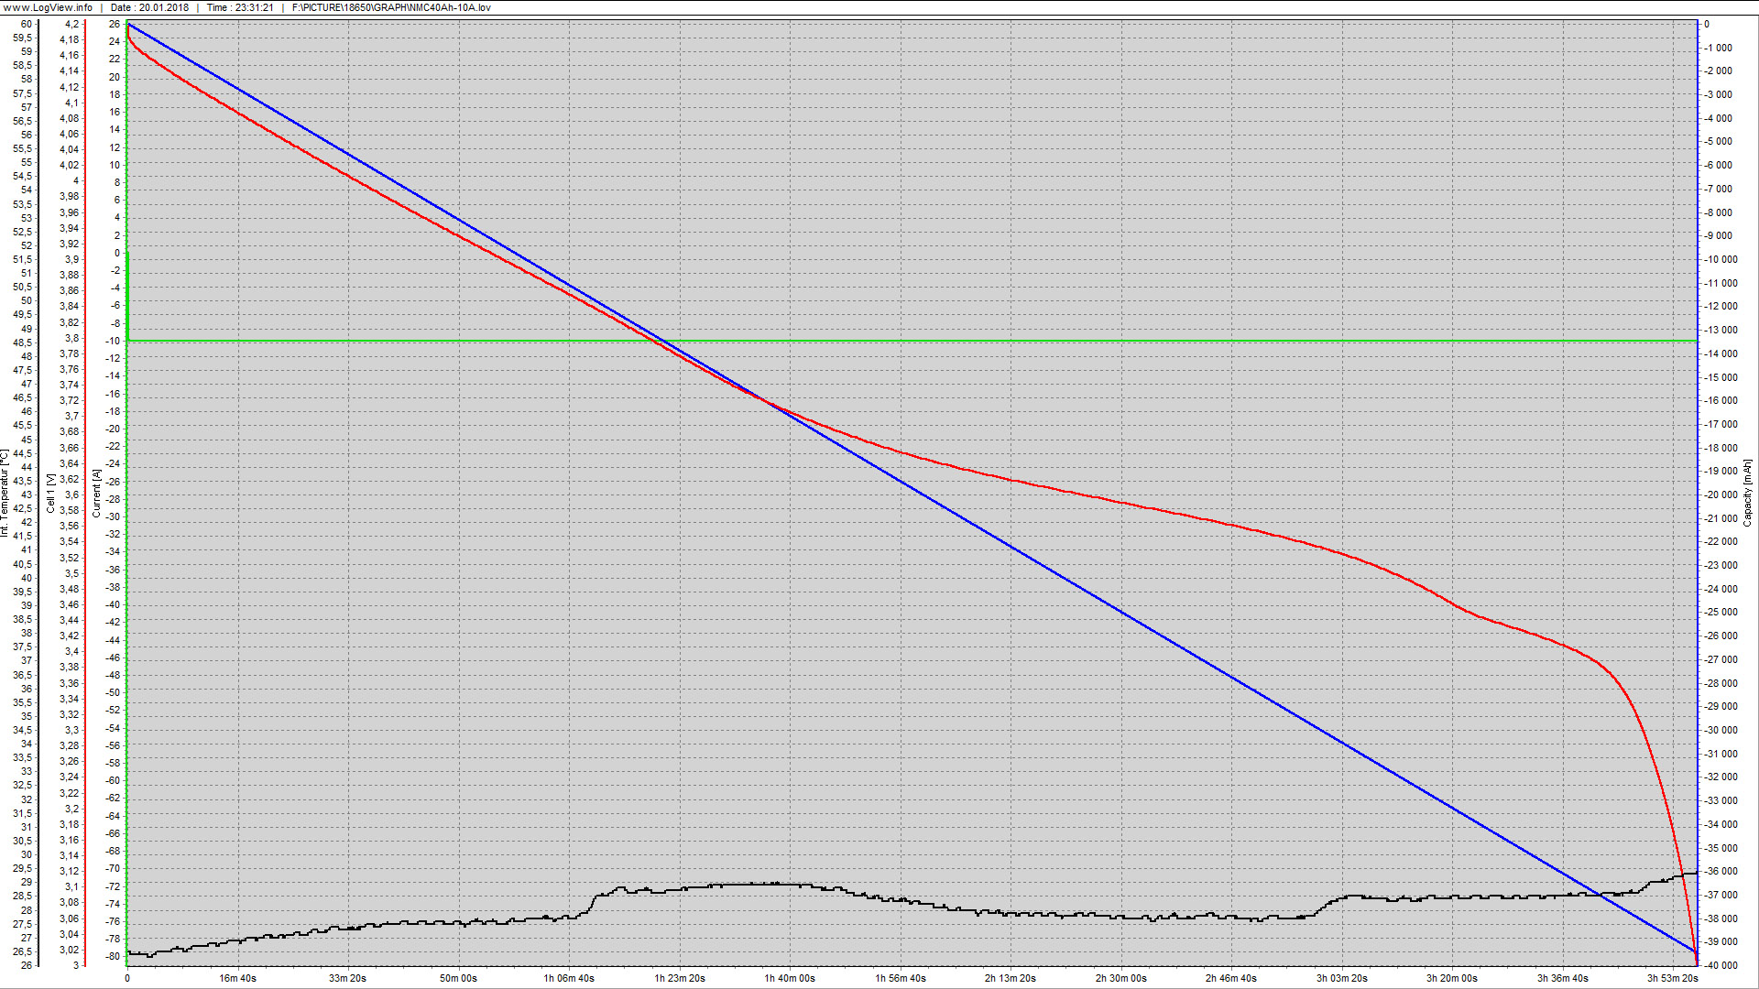Click the 4,2 voltage axis tick

71,24
